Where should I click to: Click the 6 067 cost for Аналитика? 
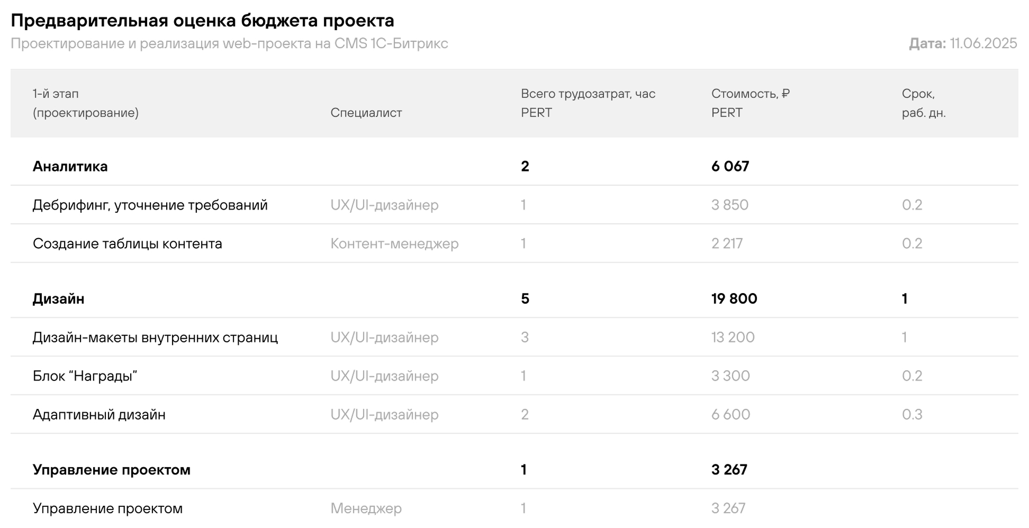(730, 167)
